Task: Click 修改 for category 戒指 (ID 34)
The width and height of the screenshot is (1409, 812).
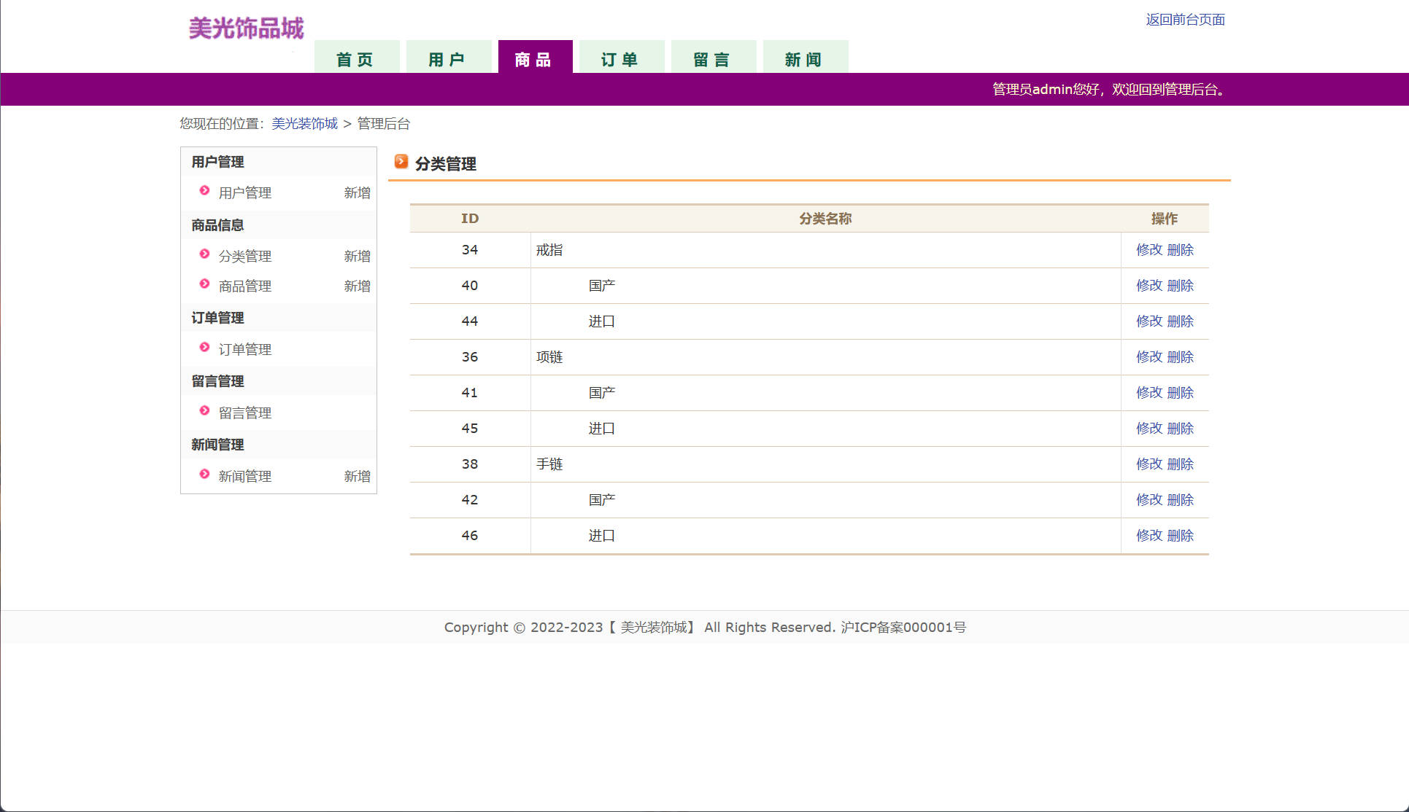Action: coord(1149,250)
